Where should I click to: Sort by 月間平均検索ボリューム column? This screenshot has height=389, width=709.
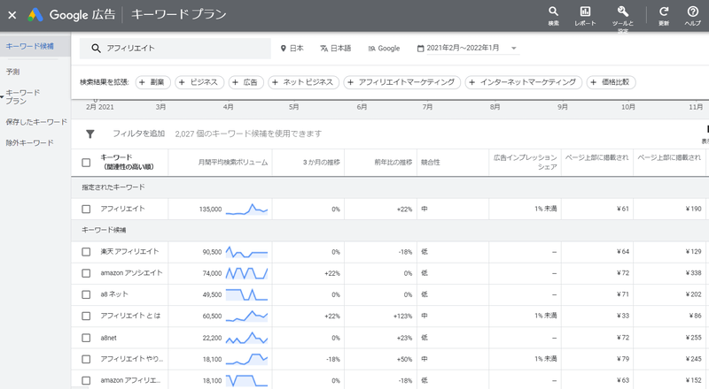pos(233,163)
